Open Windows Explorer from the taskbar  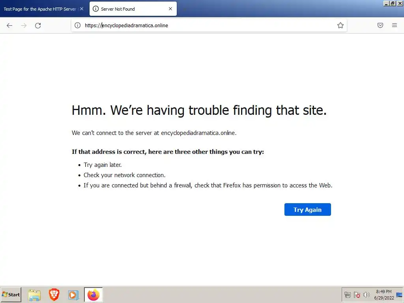coord(34,295)
